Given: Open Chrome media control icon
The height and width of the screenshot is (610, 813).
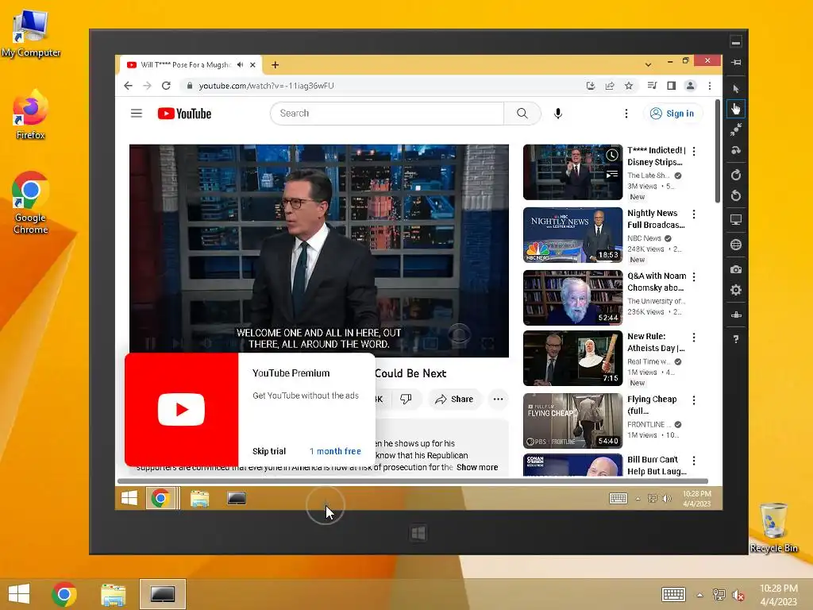Looking at the screenshot, I should point(653,86).
